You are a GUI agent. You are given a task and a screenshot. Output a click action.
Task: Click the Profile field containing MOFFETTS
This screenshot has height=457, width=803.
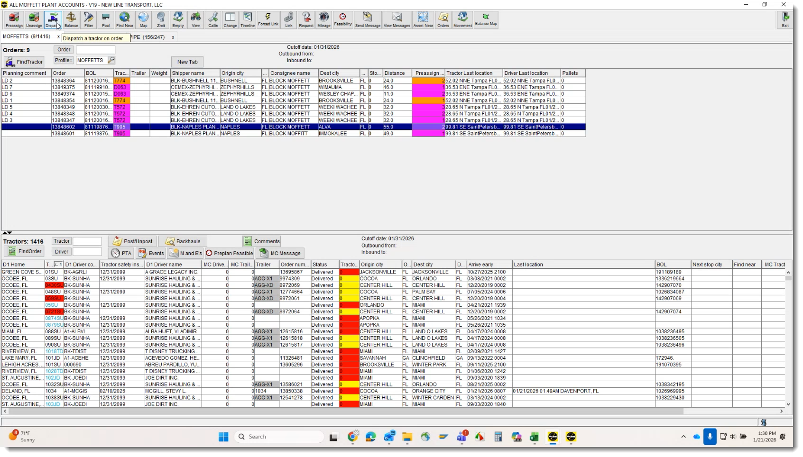(92, 60)
